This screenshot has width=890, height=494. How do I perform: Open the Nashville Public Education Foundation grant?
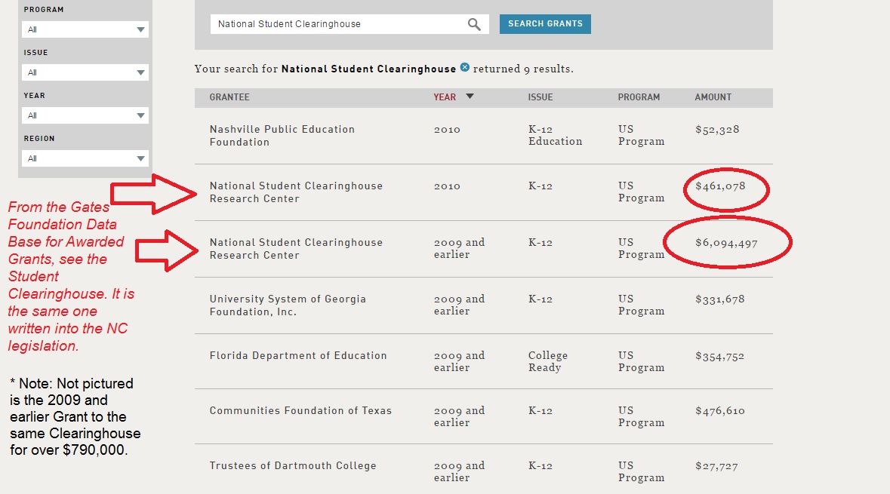[282, 136]
